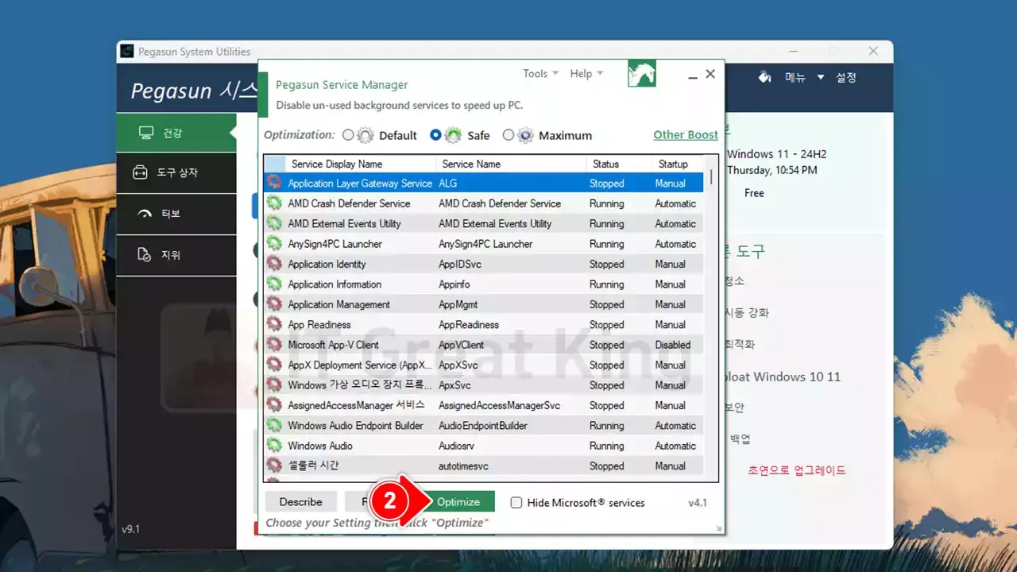Image resolution: width=1017 pixels, height=572 pixels.
Task: Click the Pegasun System Utilities title bar icon
Action: point(127,52)
